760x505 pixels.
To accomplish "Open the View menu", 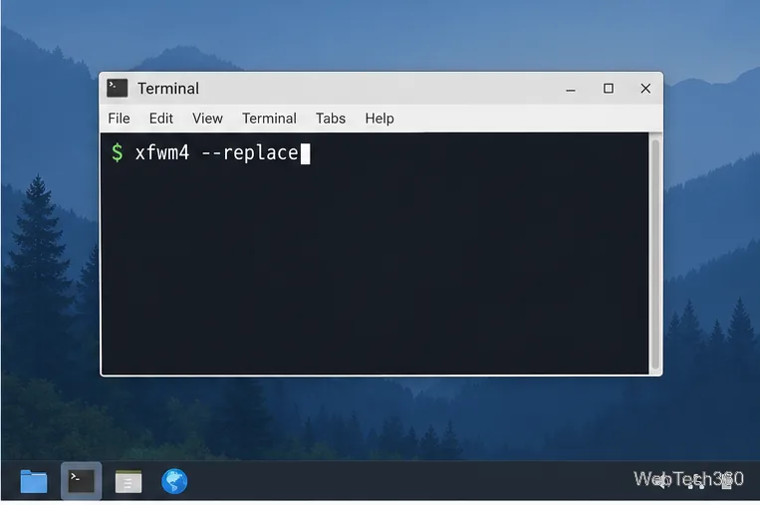I will click(x=207, y=119).
